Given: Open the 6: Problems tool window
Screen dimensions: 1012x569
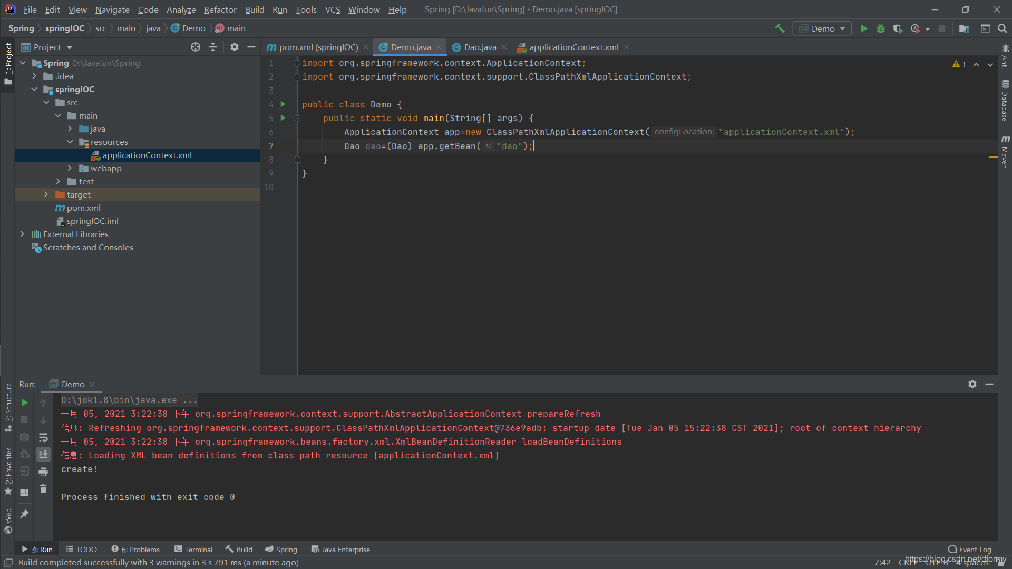Looking at the screenshot, I should pos(135,550).
